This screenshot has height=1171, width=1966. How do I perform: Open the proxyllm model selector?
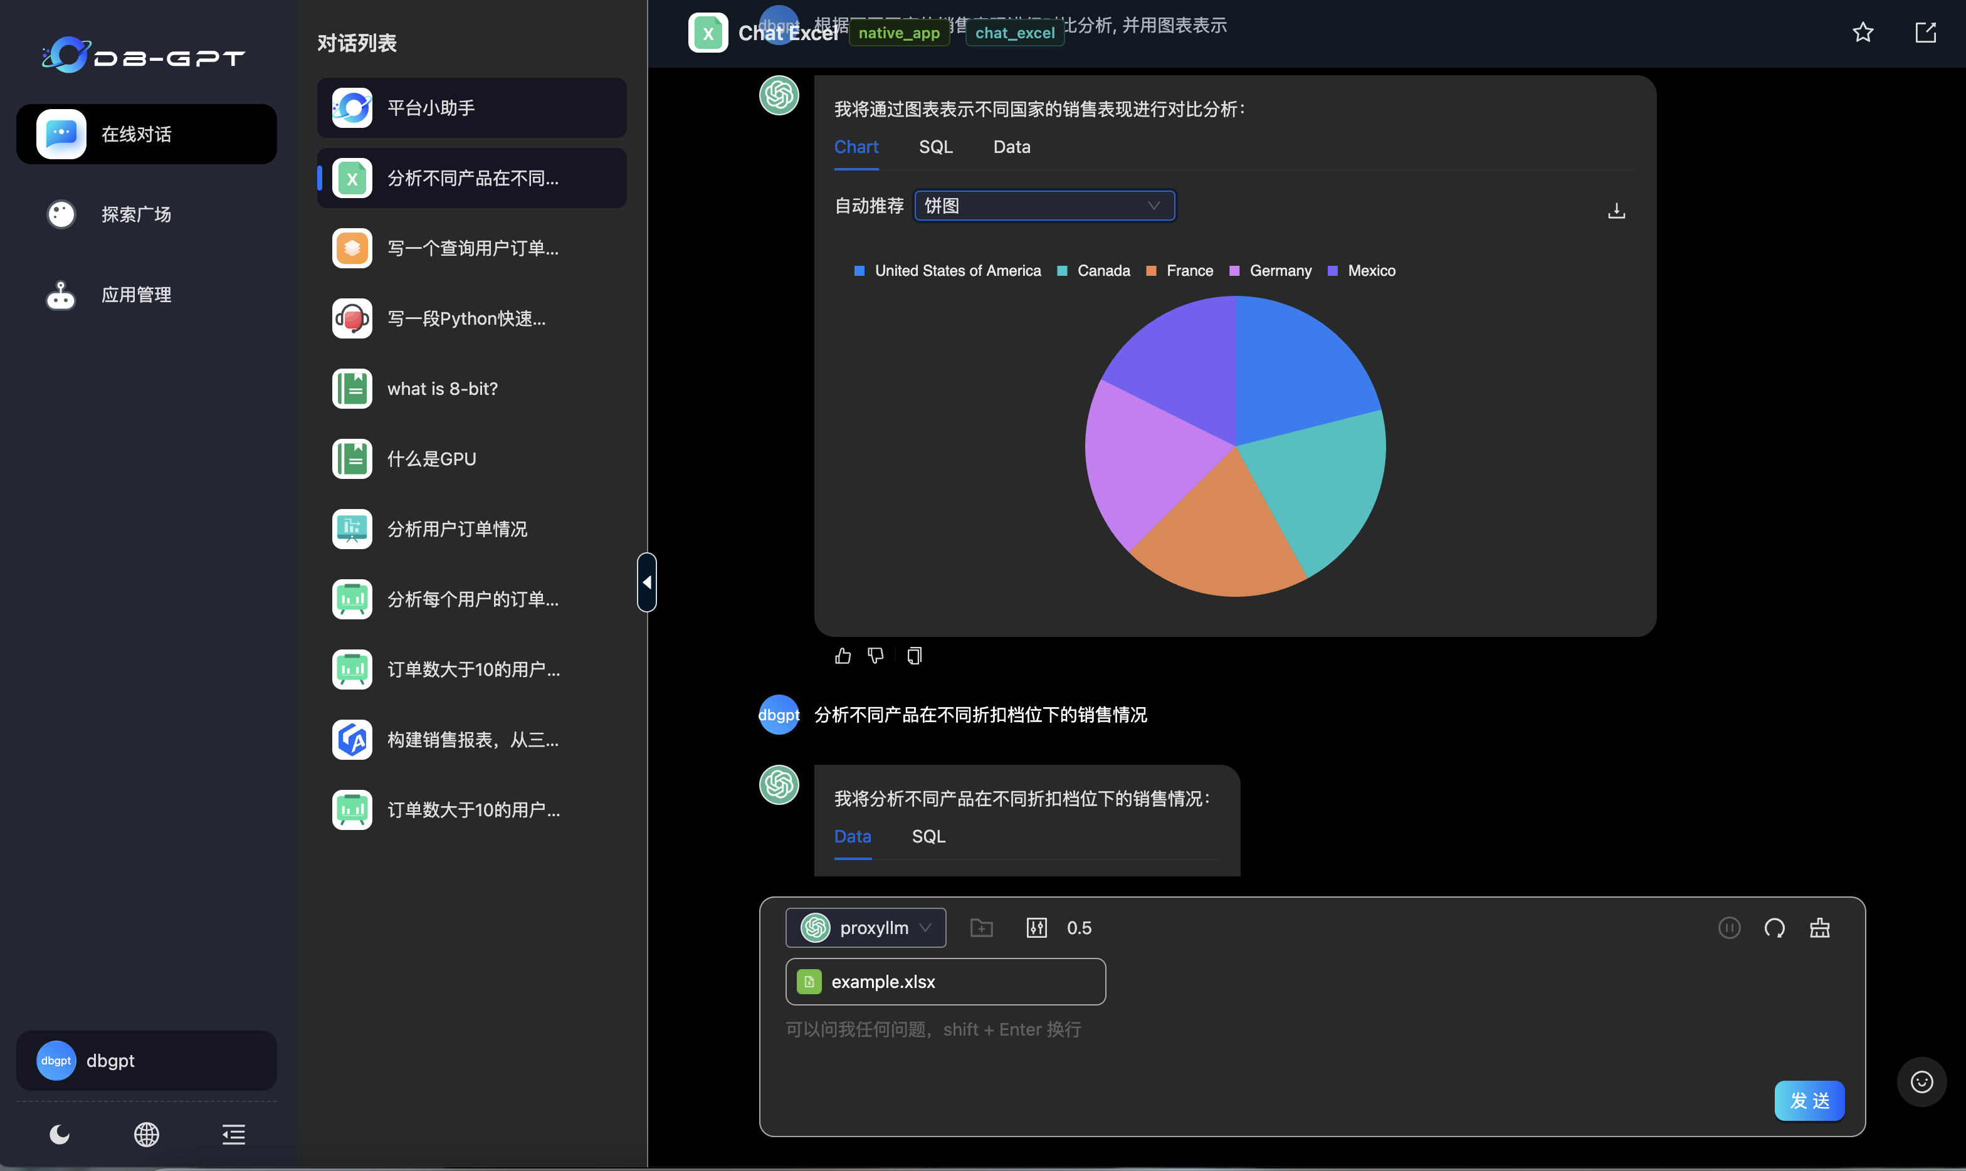tap(865, 928)
